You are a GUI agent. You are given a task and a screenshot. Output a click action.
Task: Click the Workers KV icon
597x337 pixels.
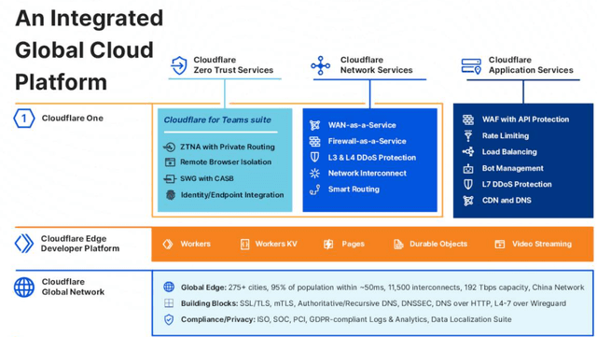[x=244, y=244]
